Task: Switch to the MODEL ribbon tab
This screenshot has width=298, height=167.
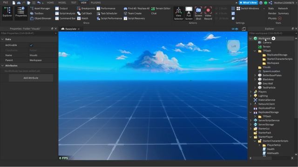Action: pos(62,3)
